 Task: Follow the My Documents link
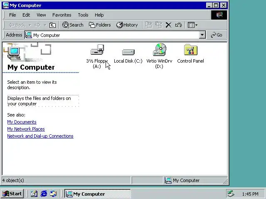point(22,122)
